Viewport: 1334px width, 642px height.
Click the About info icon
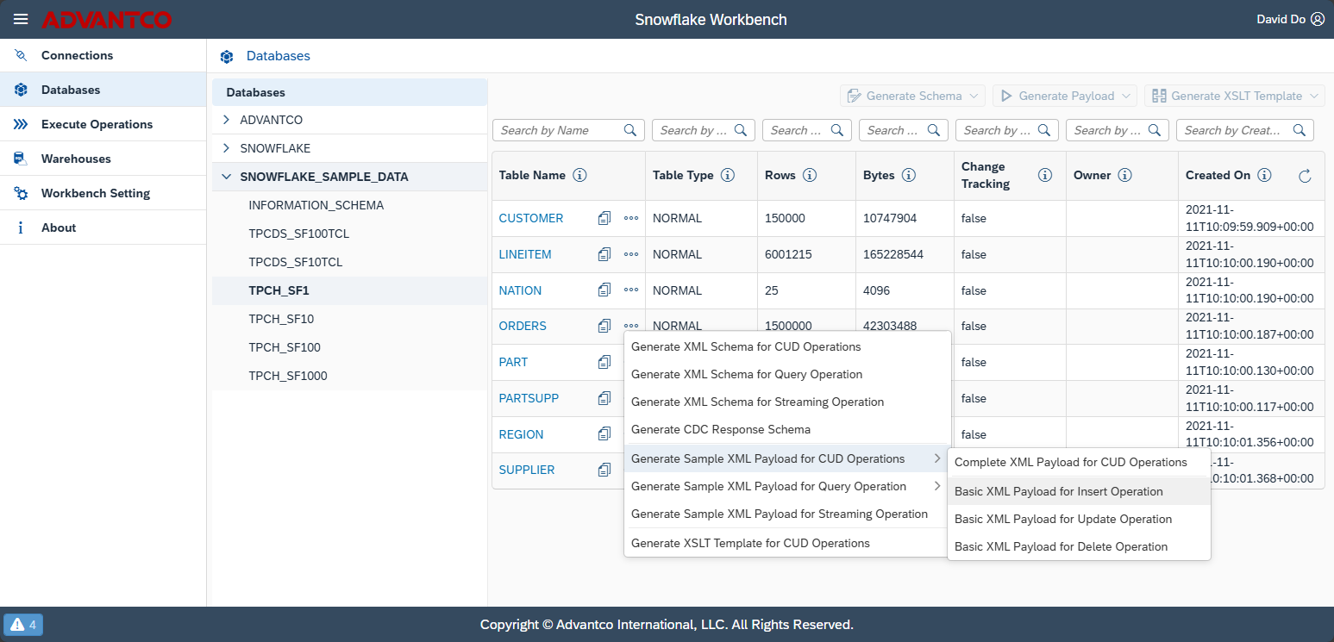coord(21,228)
